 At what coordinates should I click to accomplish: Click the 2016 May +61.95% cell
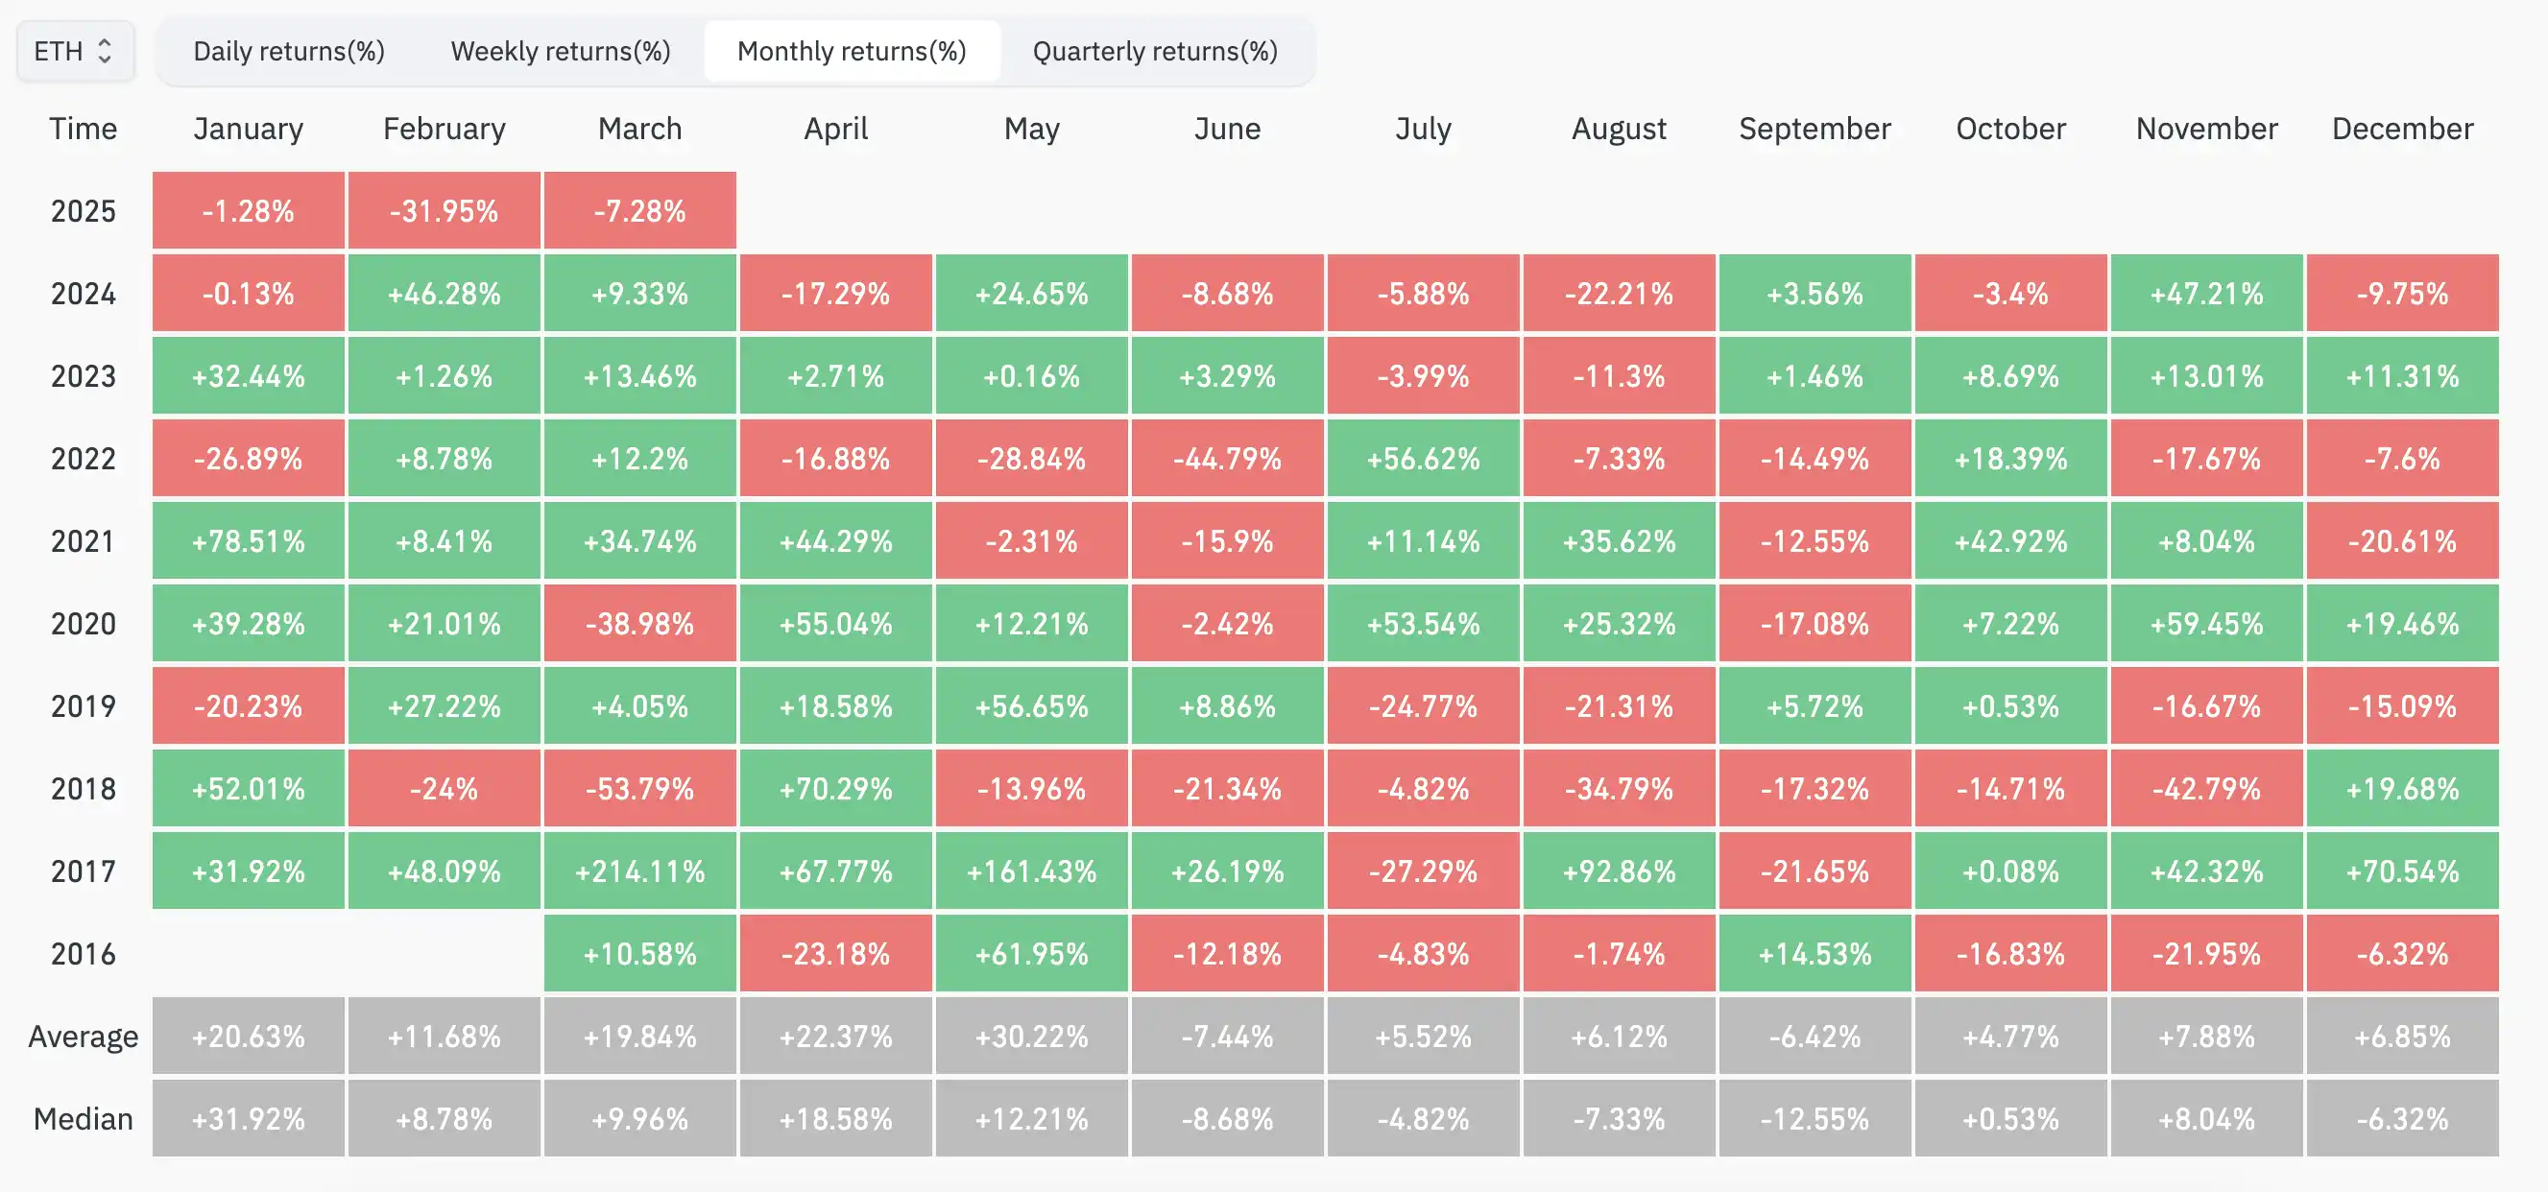(1032, 954)
